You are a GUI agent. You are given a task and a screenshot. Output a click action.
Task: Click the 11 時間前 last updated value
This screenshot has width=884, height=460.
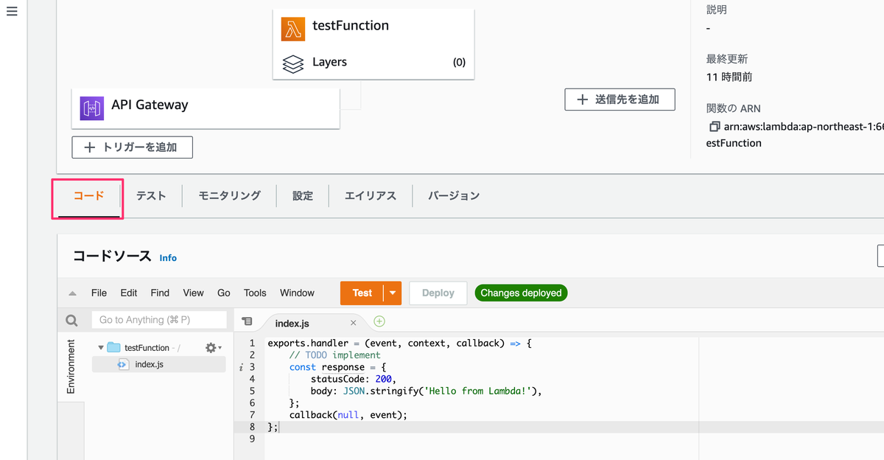729,77
